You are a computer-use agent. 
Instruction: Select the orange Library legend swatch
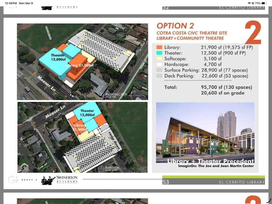[x=159, y=48]
